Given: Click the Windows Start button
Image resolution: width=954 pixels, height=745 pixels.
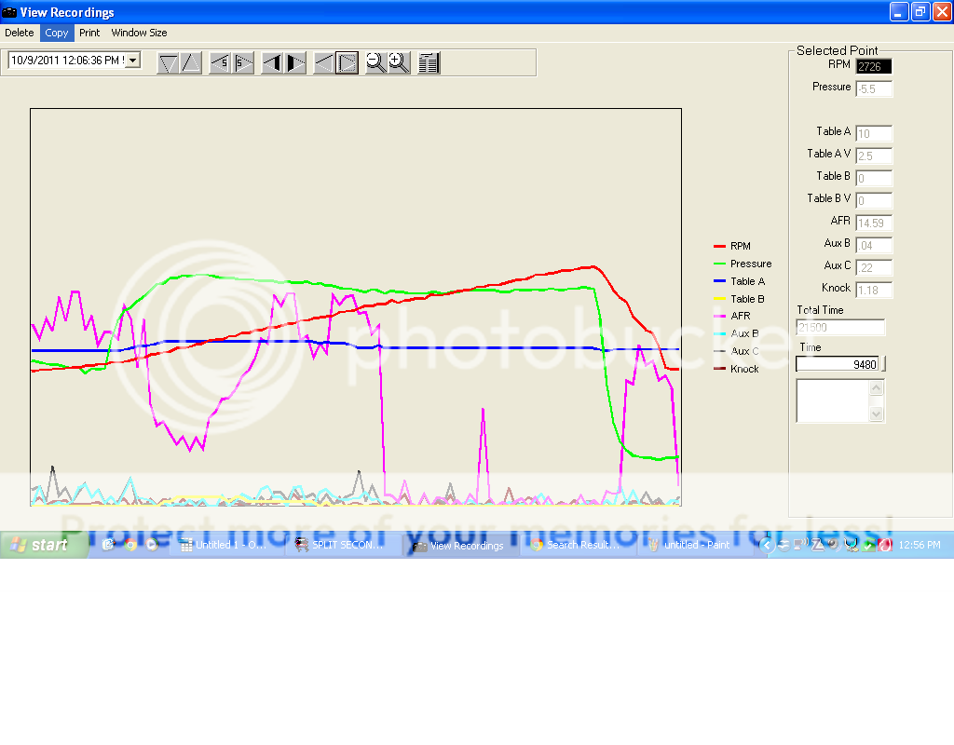Looking at the screenshot, I should (42, 545).
